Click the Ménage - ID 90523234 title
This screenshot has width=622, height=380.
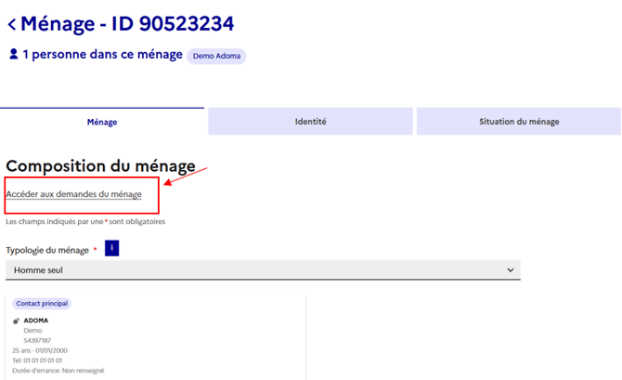127,23
